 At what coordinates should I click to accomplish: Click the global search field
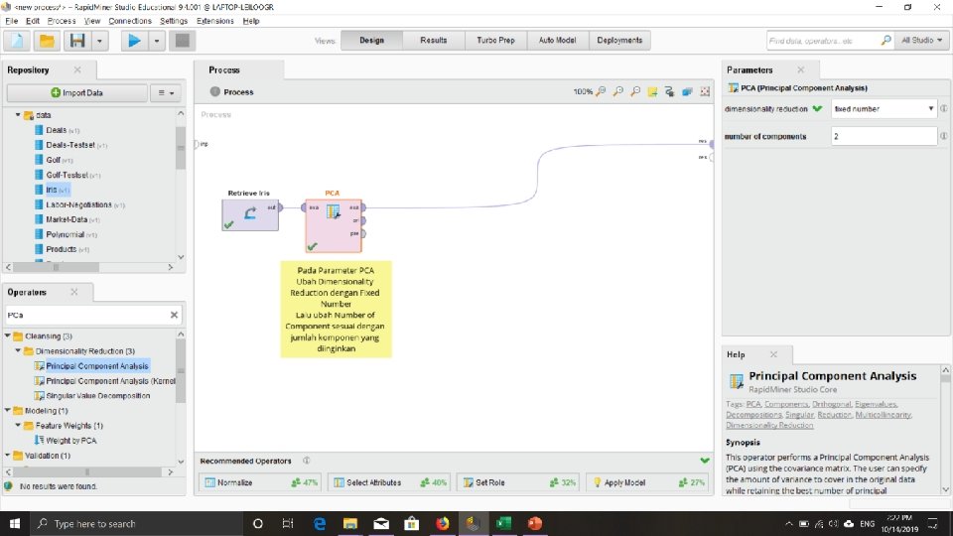[822, 41]
